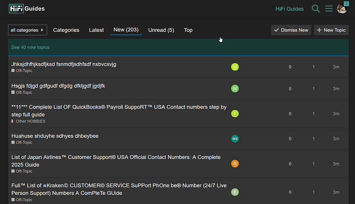Switch to the Categories tab
The height and width of the screenshot is (204, 355).
[x=66, y=30]
